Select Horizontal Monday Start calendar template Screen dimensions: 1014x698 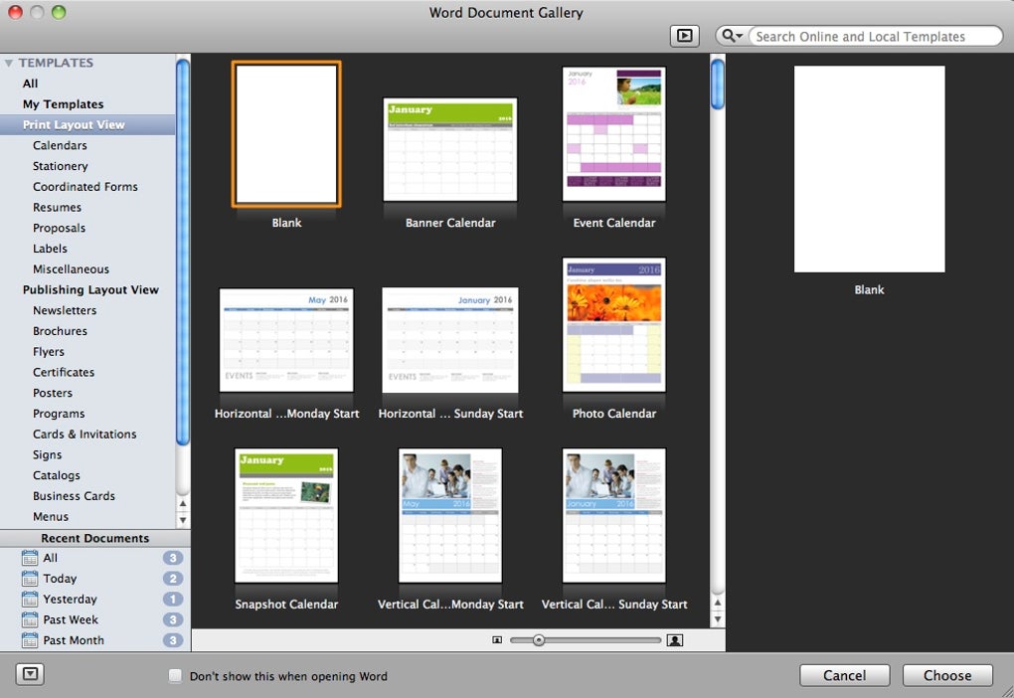point(286,340)
